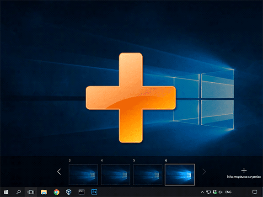
Task: Click the label of desktop 3
Action: 70,160
